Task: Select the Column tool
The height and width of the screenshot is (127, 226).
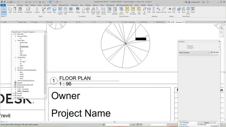Action: coord(37,10)
